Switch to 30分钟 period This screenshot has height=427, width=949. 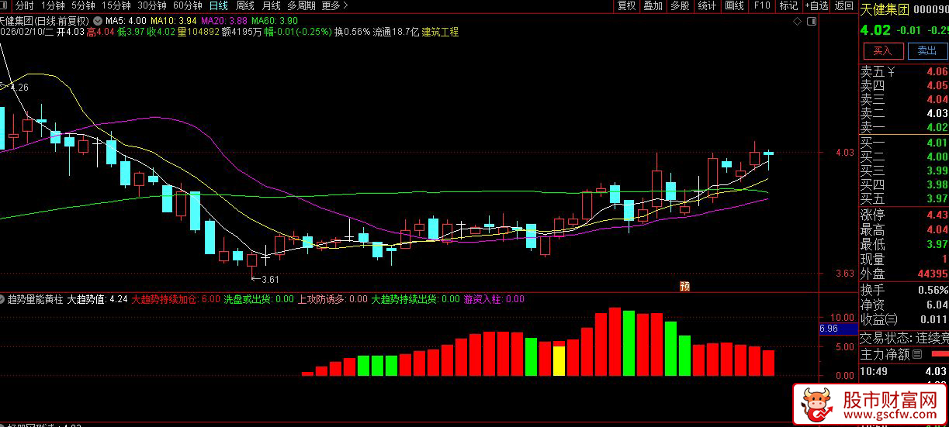pyautogui.click(x=152, y=5)
